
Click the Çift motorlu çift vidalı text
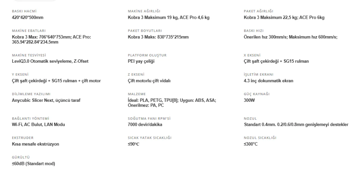tap(149, 81)
